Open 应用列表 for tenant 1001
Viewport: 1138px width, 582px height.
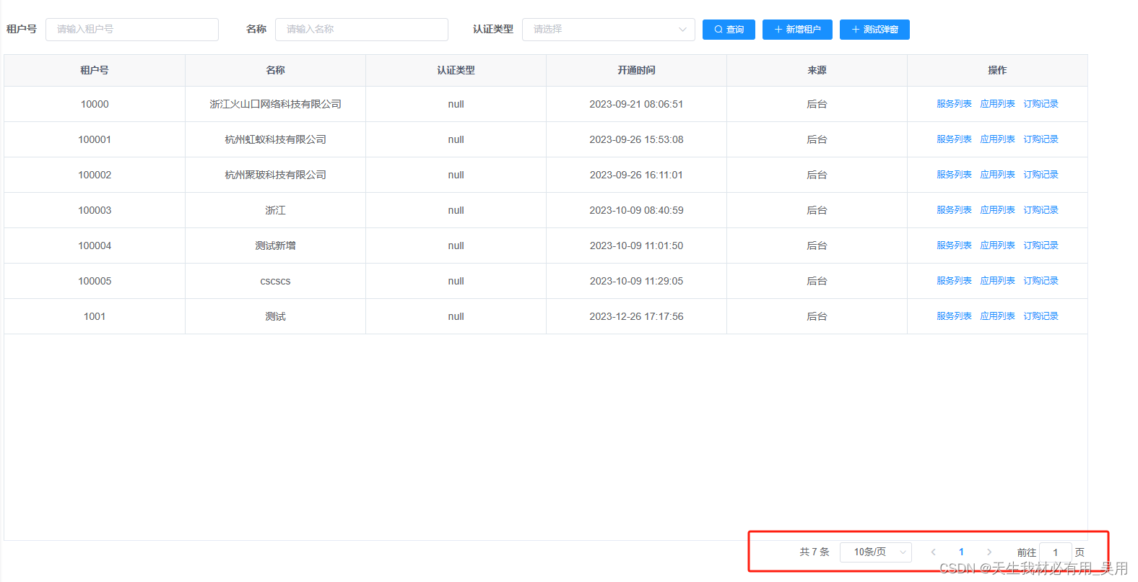997,316
